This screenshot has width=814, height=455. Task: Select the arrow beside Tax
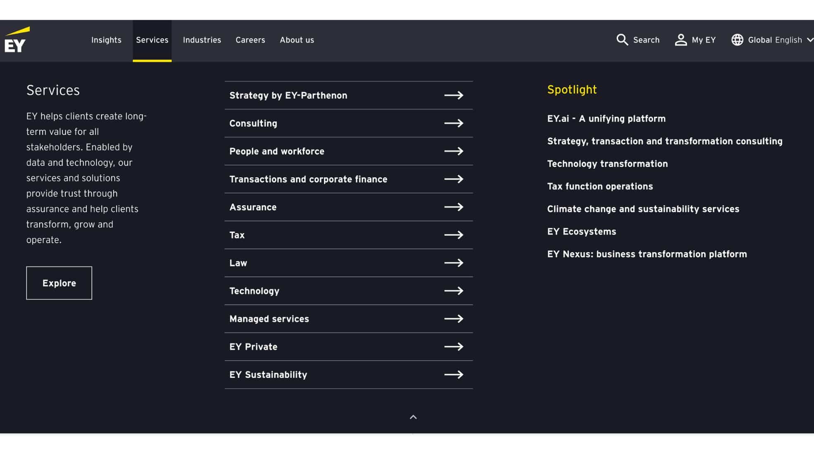click(x=454, y=235)
